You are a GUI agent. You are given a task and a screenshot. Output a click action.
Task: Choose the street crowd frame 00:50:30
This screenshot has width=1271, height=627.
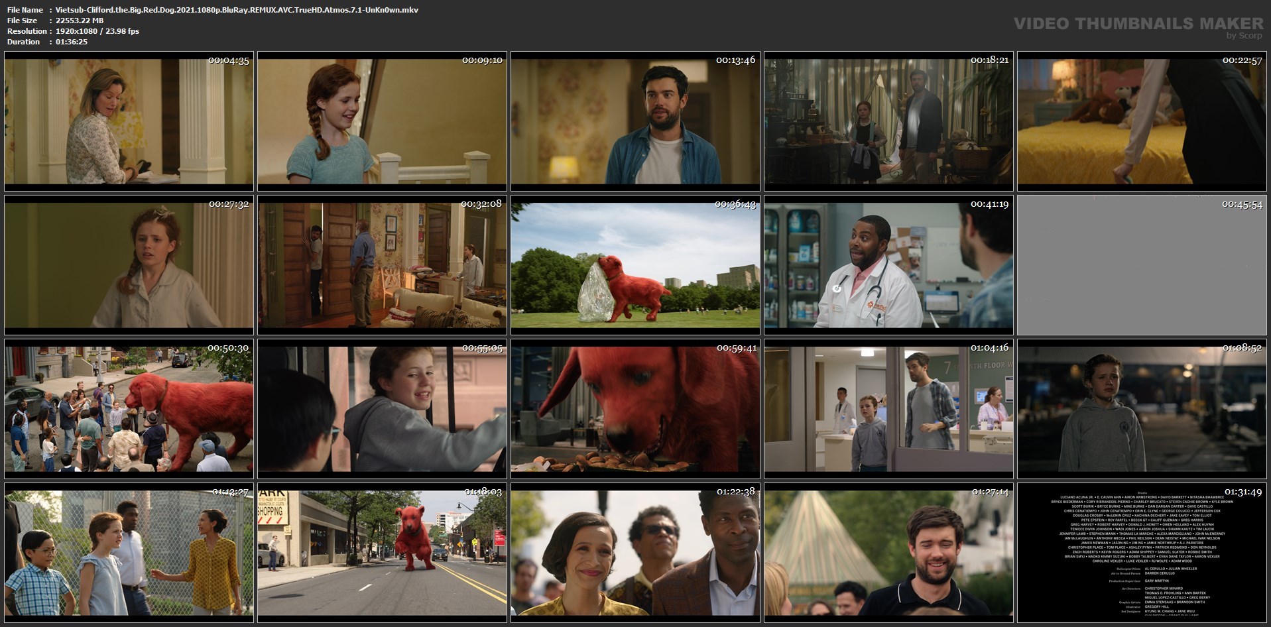[129, 409]
